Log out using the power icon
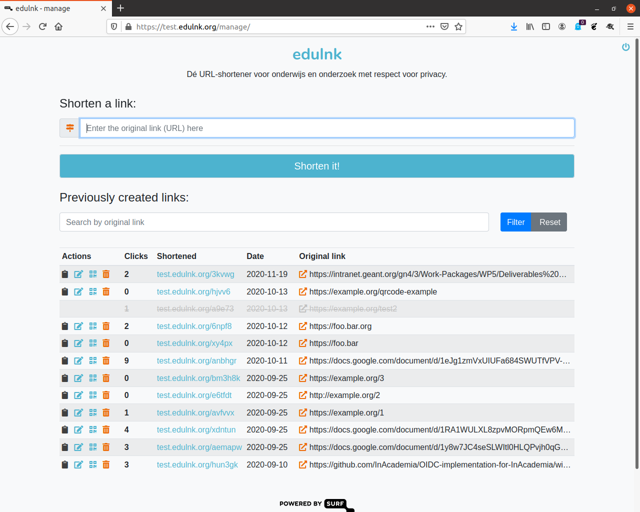The width and height of the screenshot is (640, 512). (625, 47)
